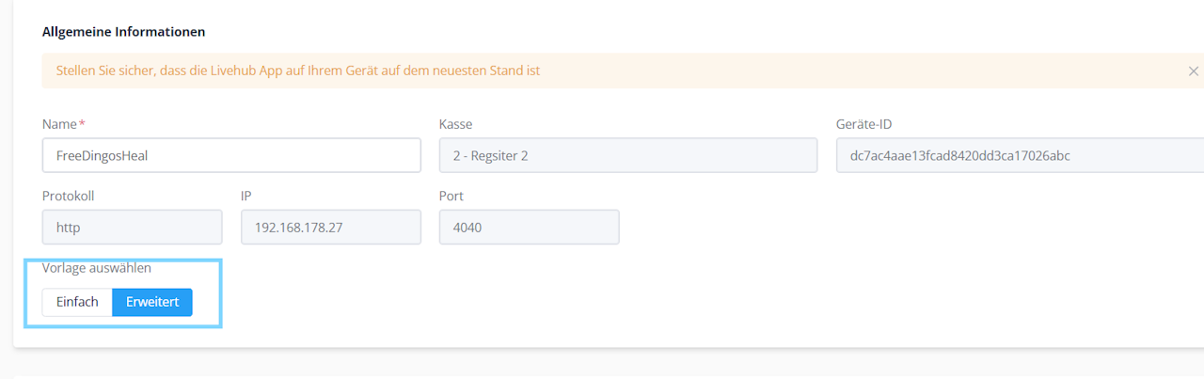The image size is (1204, 379).
Task: Click the Kasse label
Action: click(x=455, y=124)
